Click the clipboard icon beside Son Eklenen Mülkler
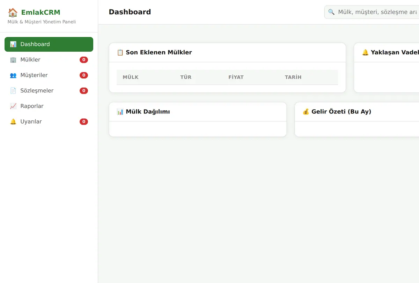Image resolution: width=419 pixels, height=283 pixels. (120, 52)
